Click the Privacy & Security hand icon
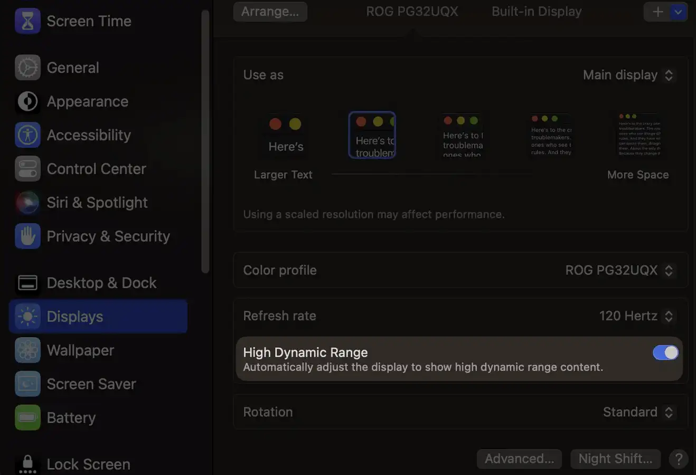 click(27, 236)
